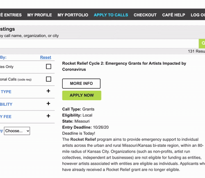
Task: Click the MORE INFO button
Action: [81, 84]
